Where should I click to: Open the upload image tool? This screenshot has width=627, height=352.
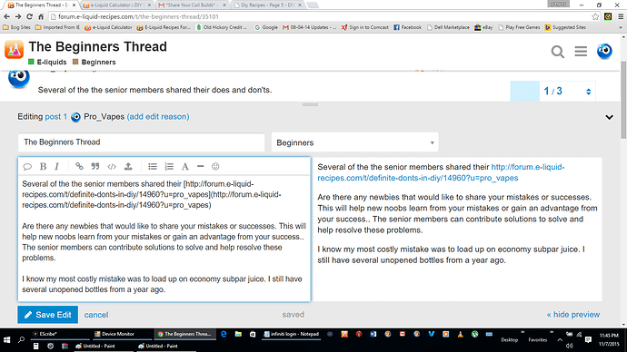point(128,166)
